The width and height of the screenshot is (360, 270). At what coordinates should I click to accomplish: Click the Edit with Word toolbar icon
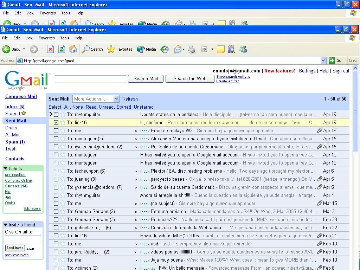click(x=204, y=49)
